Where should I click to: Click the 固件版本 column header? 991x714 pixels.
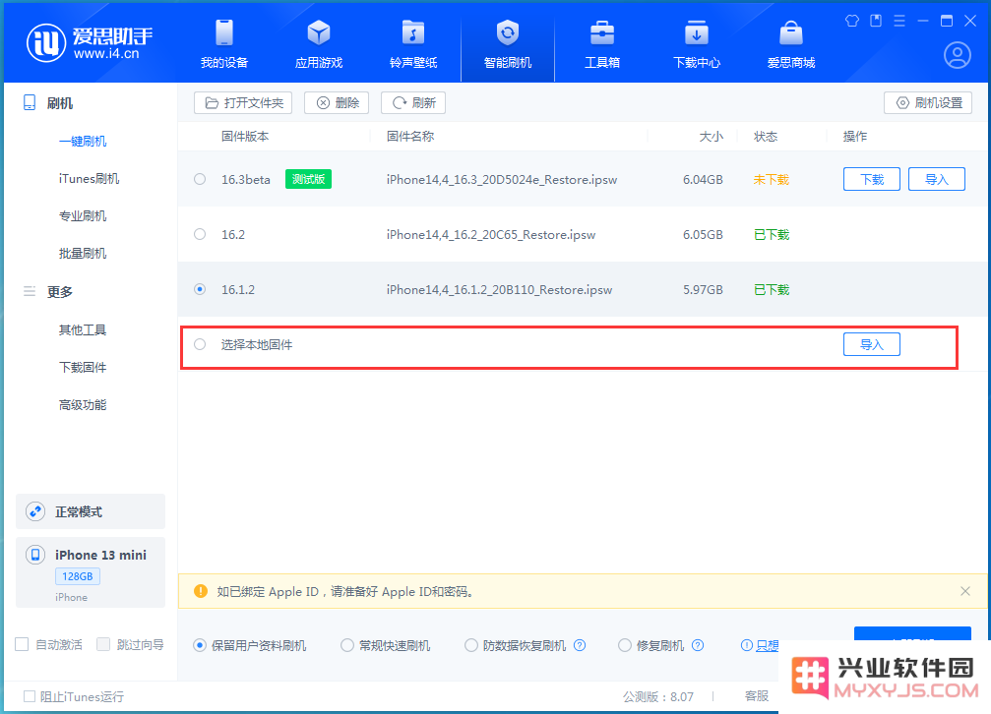pos(245,137)
